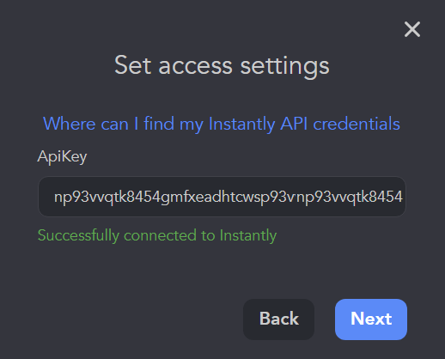Go back with the Back button
This screenshot has height=359, width=445.
click(x=278, y=319)
